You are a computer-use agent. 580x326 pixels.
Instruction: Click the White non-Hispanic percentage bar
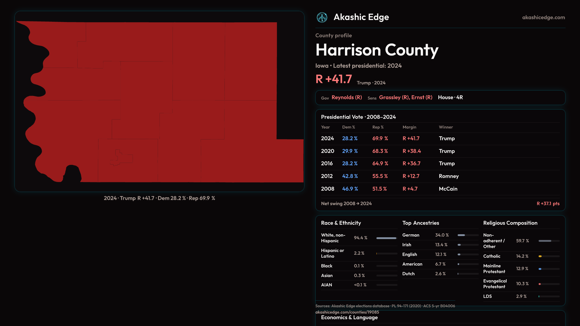[x=386, y=238]
